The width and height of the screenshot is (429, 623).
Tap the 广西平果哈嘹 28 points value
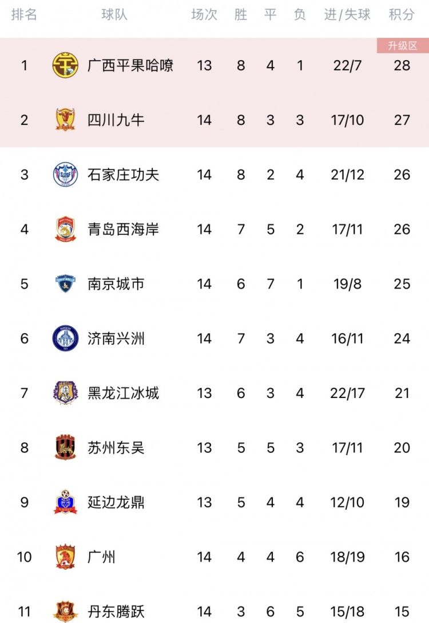tap(402, 65)
